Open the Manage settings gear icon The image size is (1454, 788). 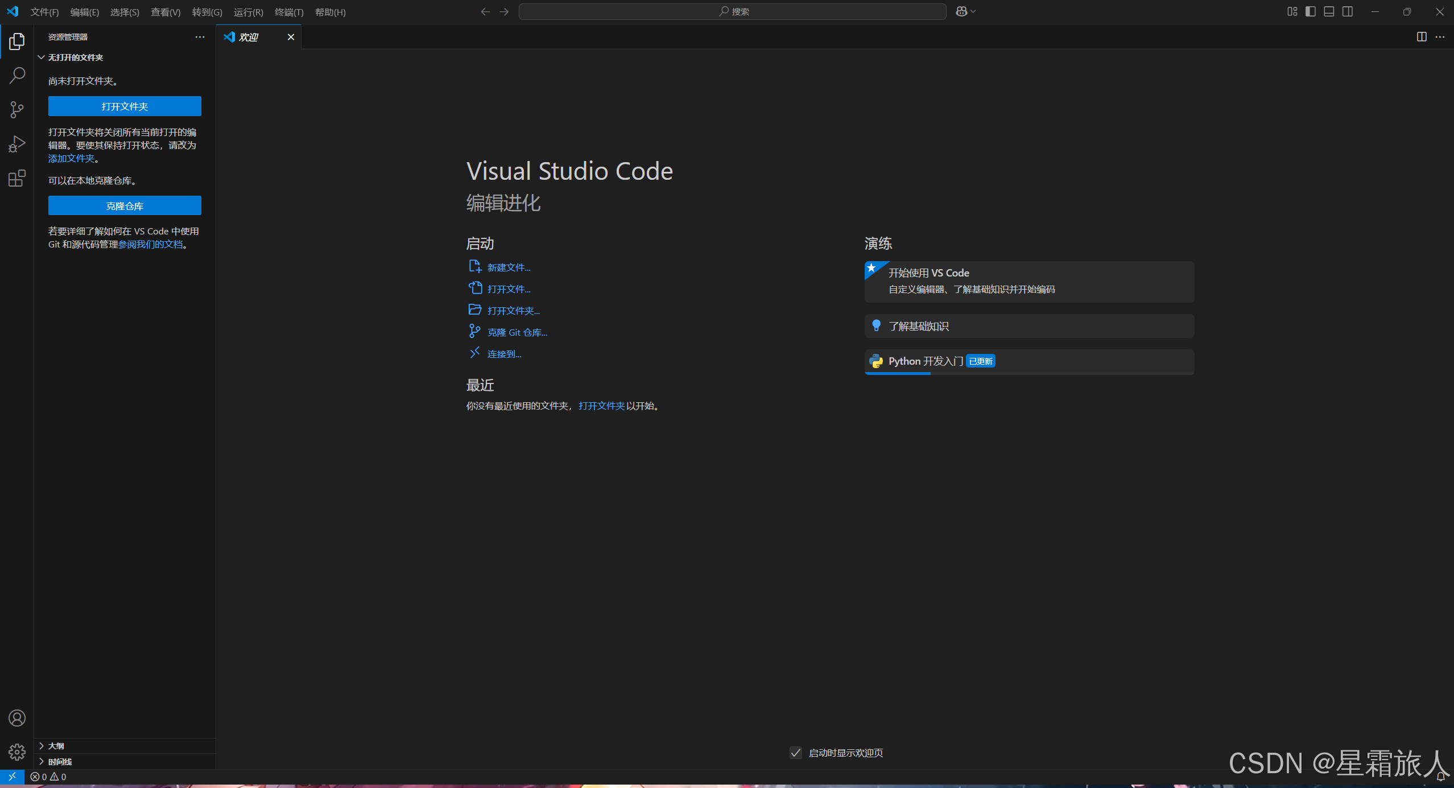point(17,752)
